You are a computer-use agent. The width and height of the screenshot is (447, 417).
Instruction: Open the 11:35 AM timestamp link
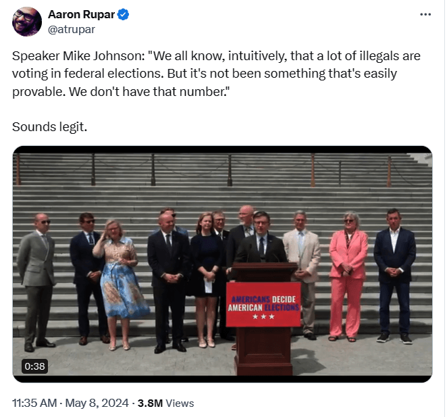pos(34,403)
